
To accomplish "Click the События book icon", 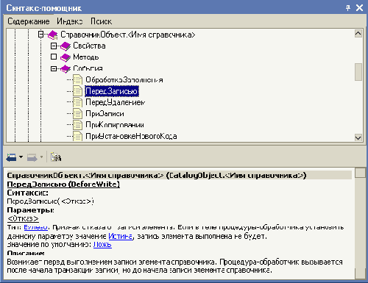I will tap(66, 68).
